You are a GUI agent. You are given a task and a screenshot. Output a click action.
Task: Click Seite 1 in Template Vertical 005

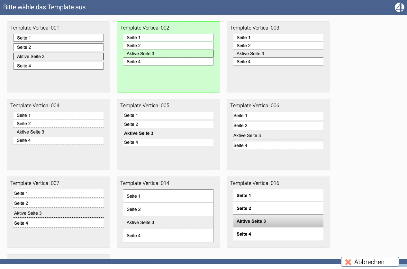(x=168, y=115)
